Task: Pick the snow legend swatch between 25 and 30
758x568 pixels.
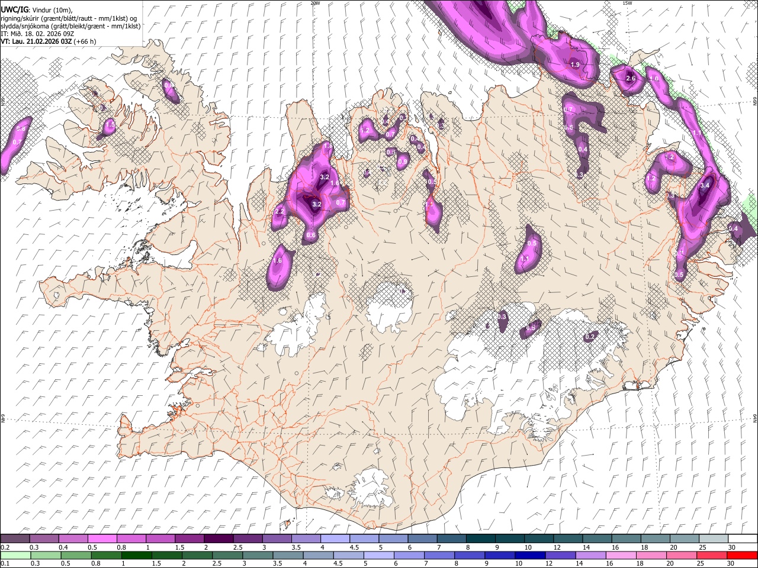Action: click(x=715, y=538)
